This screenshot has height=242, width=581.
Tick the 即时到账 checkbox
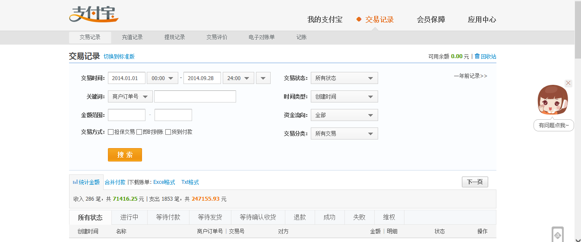[x=139, y=132]
